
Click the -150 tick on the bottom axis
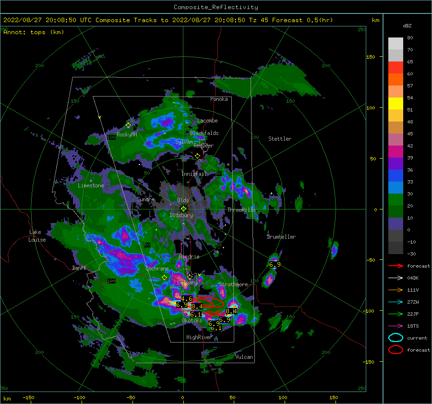[x=28, y=397]
